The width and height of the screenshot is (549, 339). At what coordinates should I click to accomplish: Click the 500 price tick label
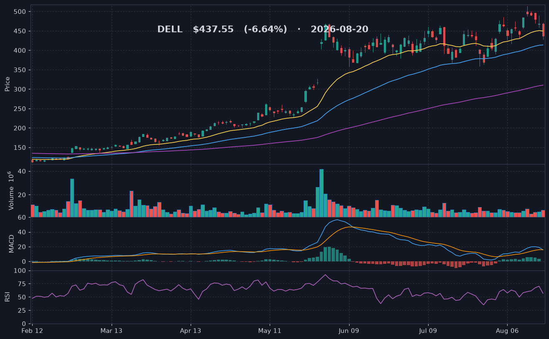(x=20, y=12)
